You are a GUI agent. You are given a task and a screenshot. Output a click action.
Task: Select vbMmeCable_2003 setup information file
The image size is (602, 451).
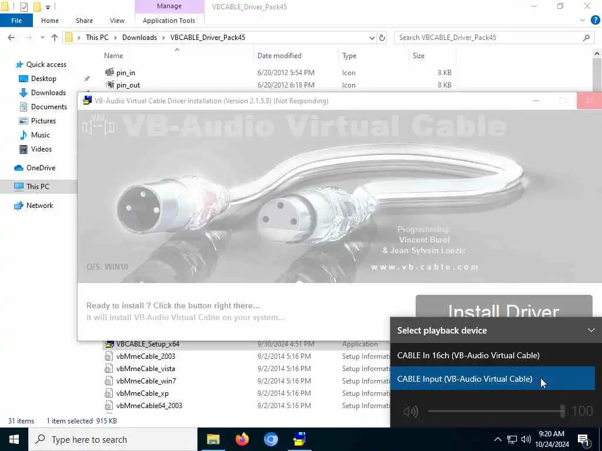click(146, 356)
